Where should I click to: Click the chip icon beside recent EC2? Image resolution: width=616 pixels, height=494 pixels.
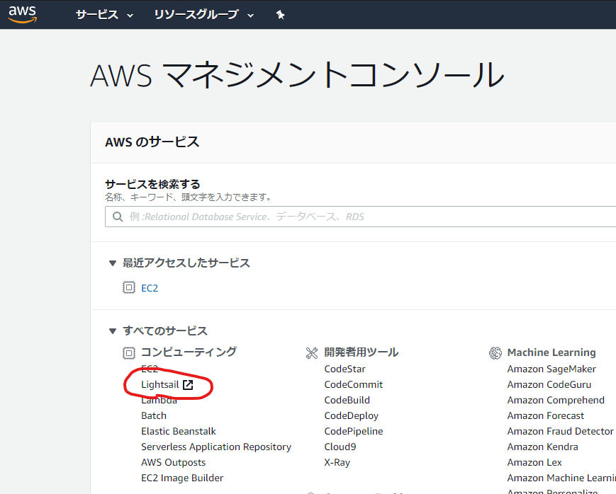128,287
